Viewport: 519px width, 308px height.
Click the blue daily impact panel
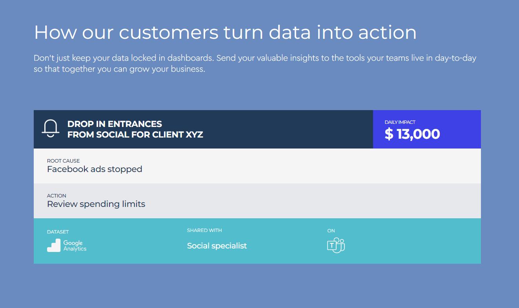click(427, 129)
